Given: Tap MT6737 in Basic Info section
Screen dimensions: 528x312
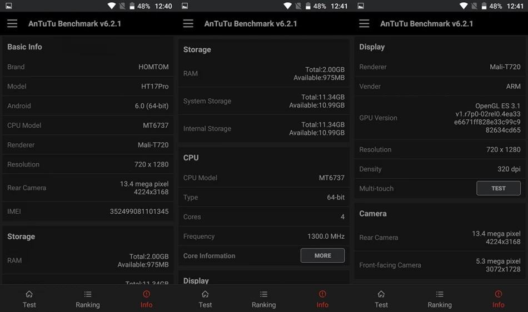Looking at the screenshot, I should click(x=156, y=125).
